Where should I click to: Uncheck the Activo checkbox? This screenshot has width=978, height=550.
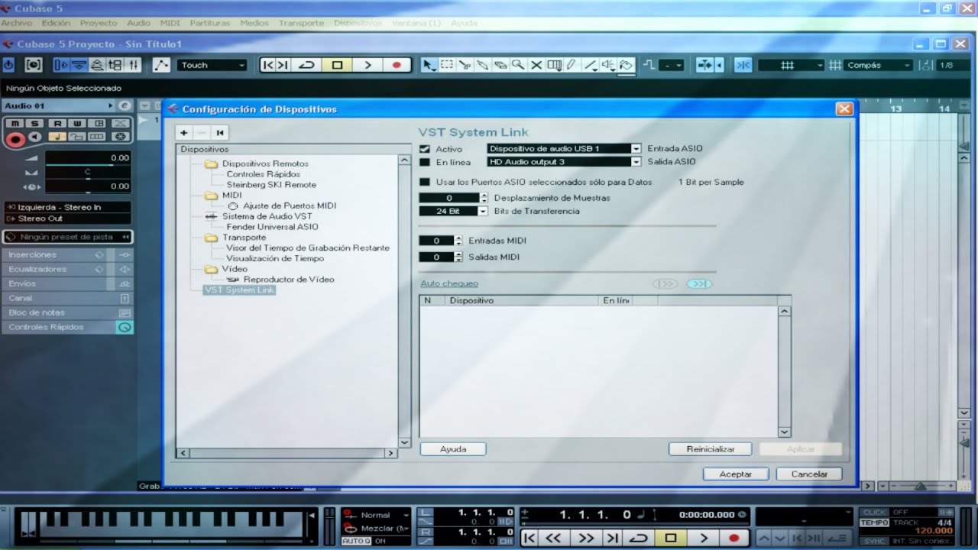(425, 149)
